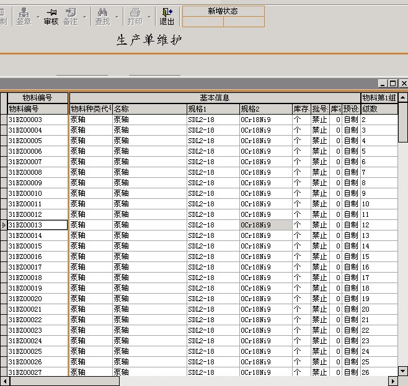Select material cell 31BZ00026
Image resolution: width=408 pixels, height=386 pixels.
[x=37, y=362]
